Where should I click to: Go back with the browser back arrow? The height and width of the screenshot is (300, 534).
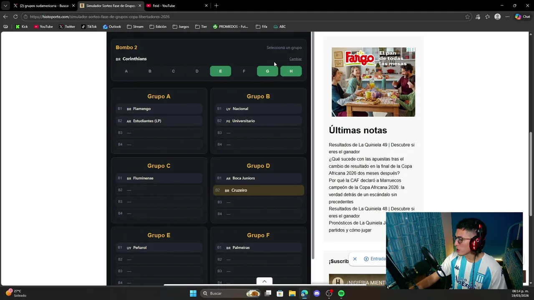pyautogui.click(x=5, y=17)
